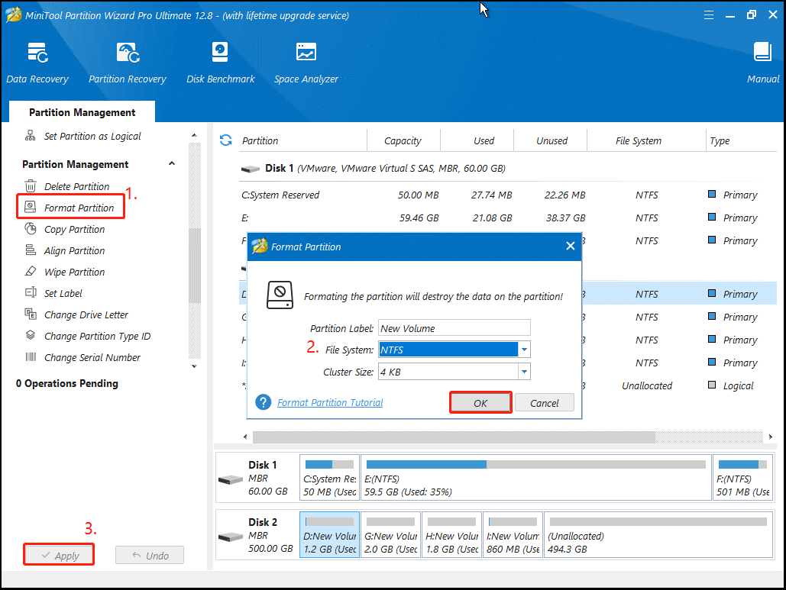This screenshot has width=786, height=590.
Task: Confirm formatting with the OK button
Action: (480, 403)
